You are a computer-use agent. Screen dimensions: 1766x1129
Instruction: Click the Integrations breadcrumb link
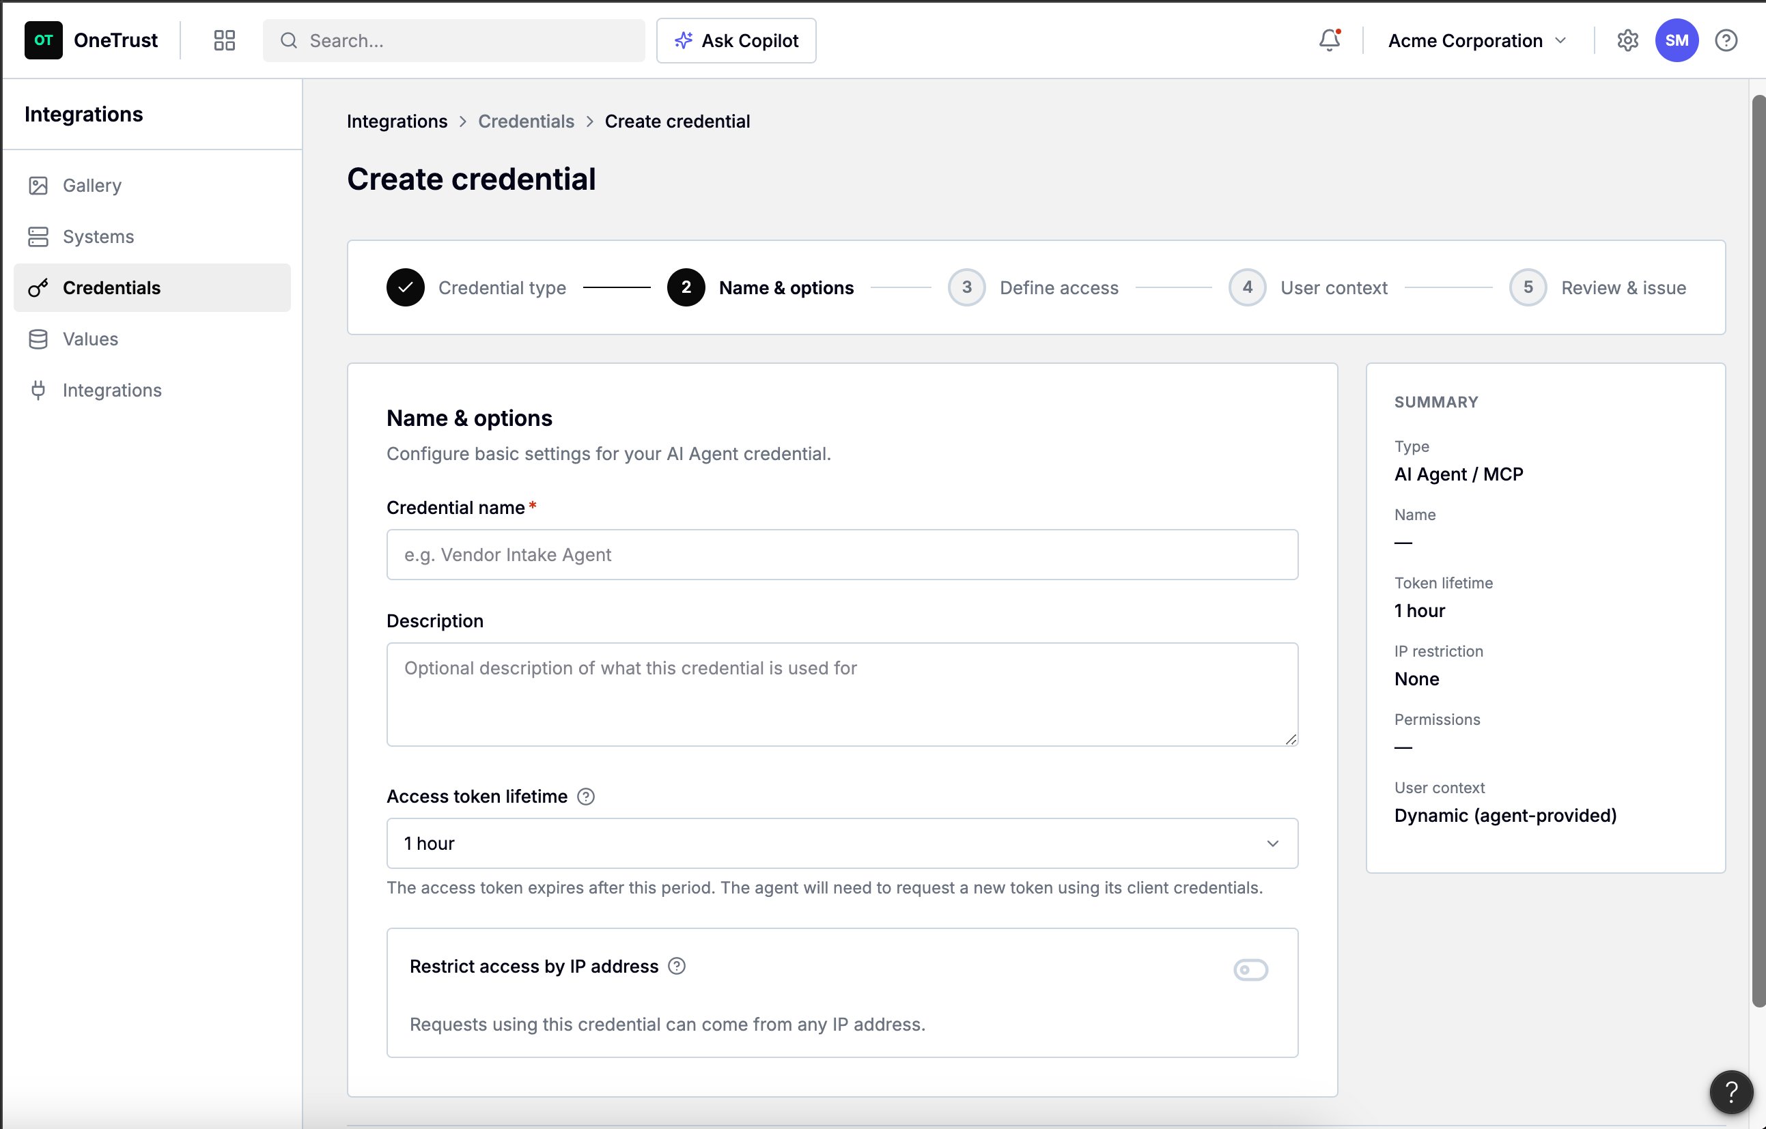click(x=397, y=122)
